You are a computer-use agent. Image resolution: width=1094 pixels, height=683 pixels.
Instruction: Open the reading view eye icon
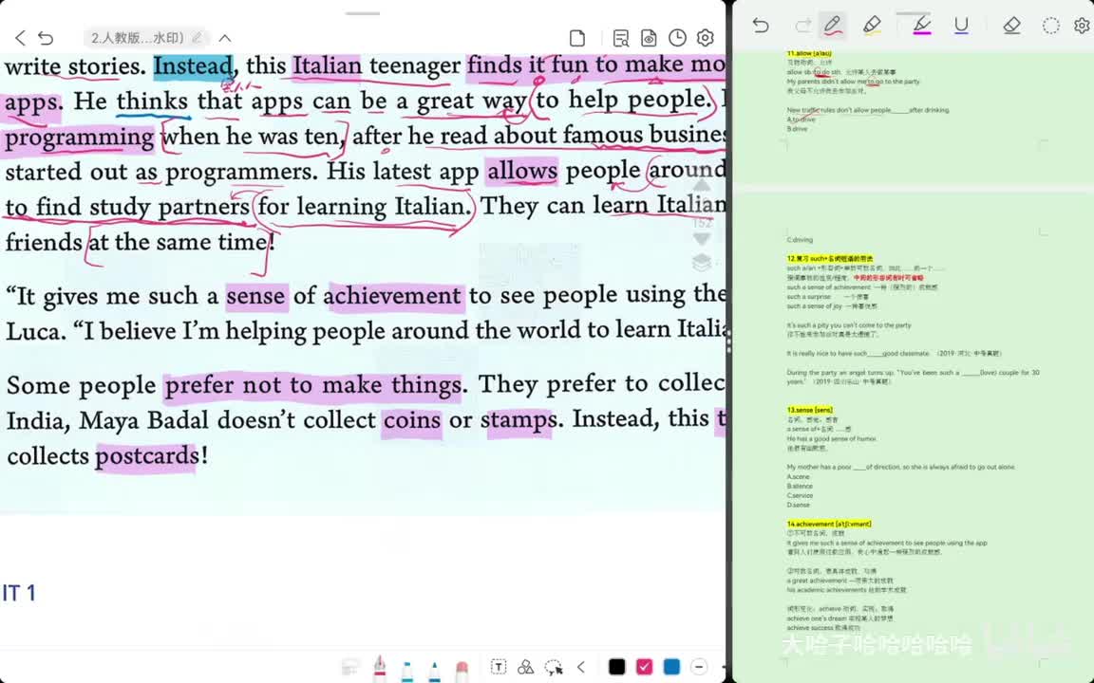tap(649, 38)
